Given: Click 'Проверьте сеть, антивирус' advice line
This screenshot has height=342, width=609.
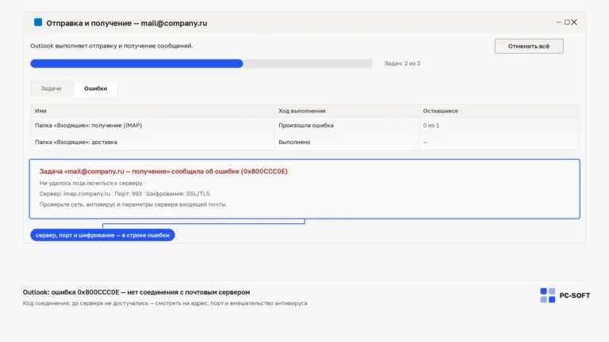Looking at the screenshot, I should 133,204.
